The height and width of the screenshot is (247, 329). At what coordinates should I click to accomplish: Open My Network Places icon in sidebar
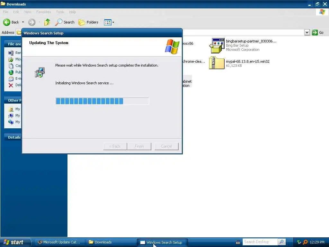11,122
